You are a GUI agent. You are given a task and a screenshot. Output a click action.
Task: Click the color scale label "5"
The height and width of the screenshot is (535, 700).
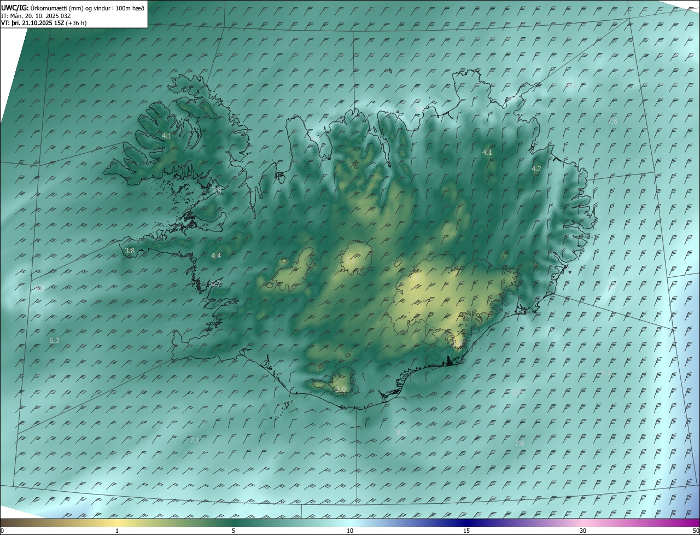(234, 531)
